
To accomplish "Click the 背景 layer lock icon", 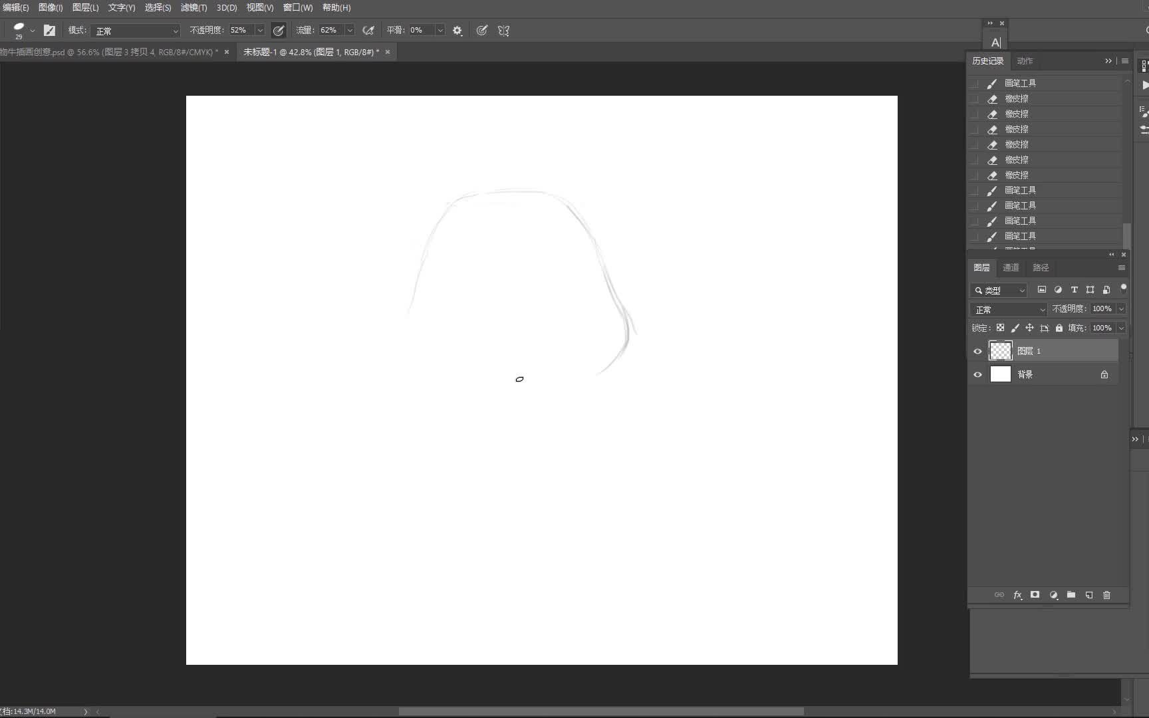I will click(x=1104, y=374).
